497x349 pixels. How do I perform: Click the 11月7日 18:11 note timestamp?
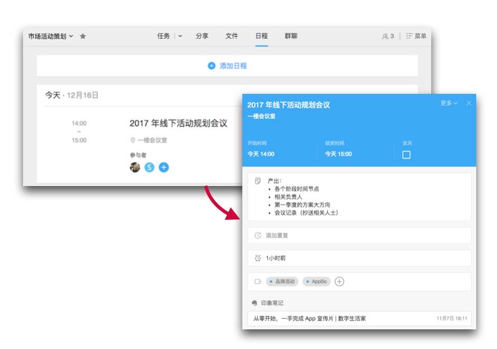coord(451,318)
